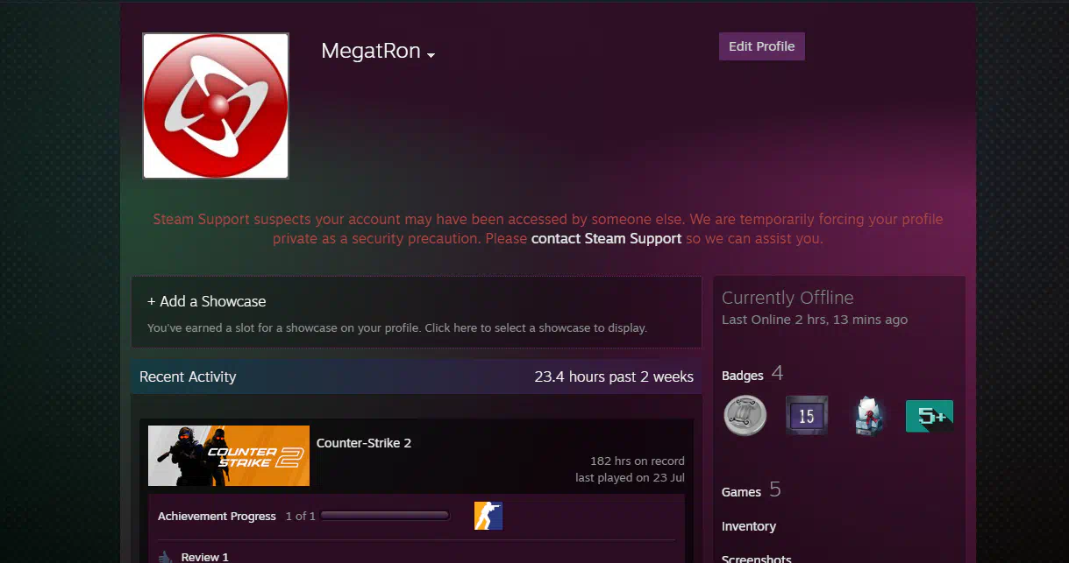Click the Currently Offline status text
Image resolution: width=1069 pixels, height=563 pixels.
click(787, 298)
